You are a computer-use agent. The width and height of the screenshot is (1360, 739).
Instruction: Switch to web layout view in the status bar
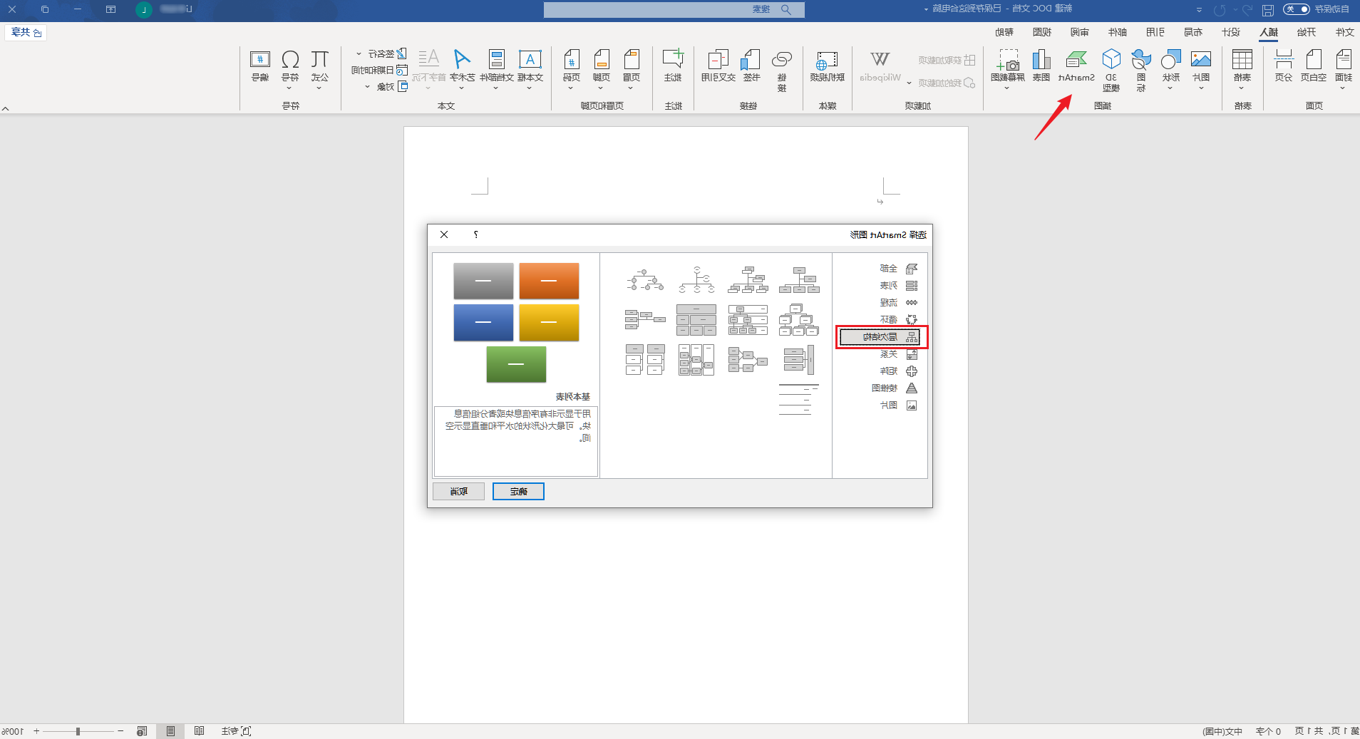[x=142, y=731]
